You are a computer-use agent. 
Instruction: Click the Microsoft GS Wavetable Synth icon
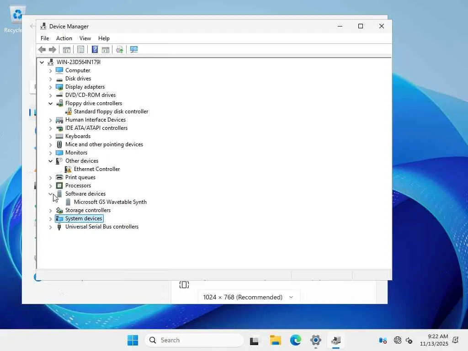[x=68, y=202]
